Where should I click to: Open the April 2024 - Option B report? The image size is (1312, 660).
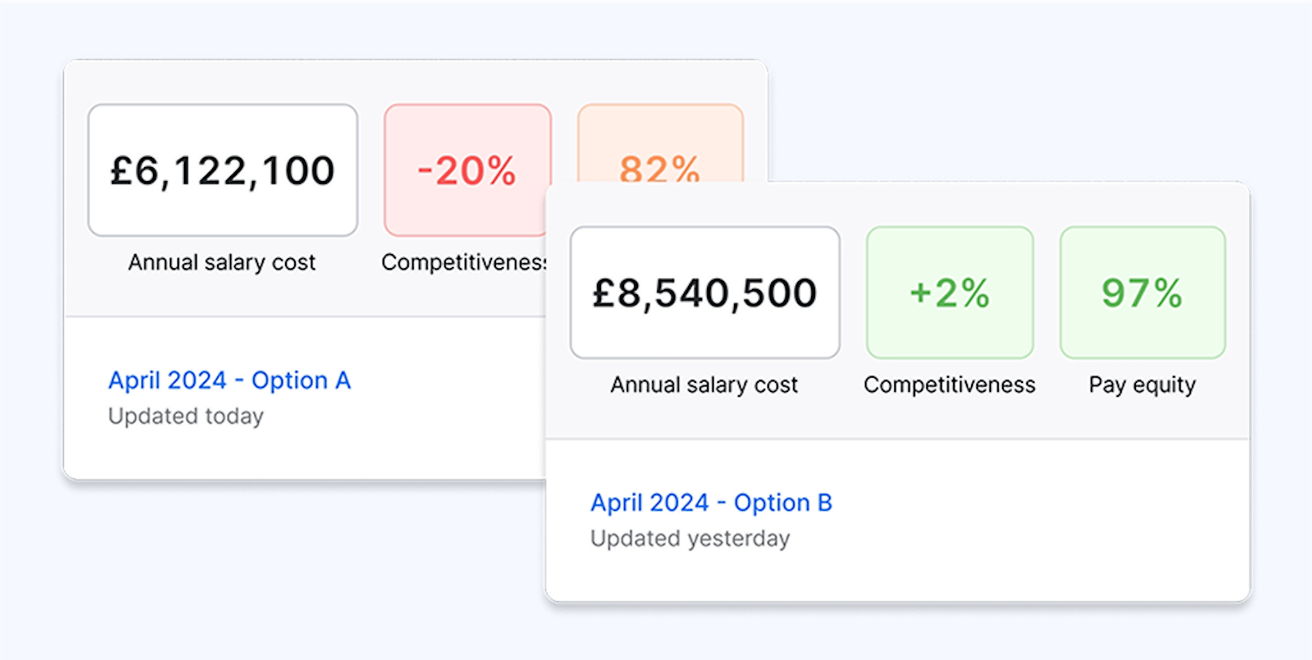click(x=711, y=503)
